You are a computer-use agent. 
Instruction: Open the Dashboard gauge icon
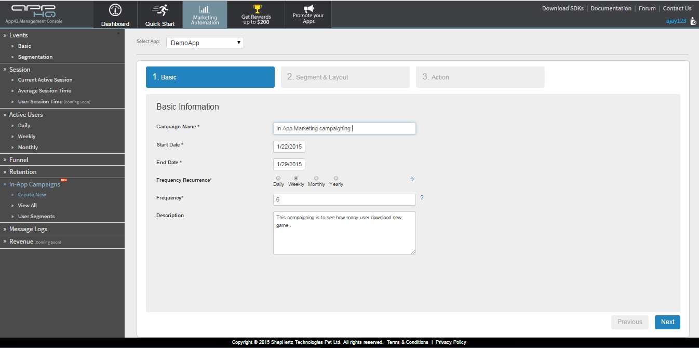(x=115, y=10)
